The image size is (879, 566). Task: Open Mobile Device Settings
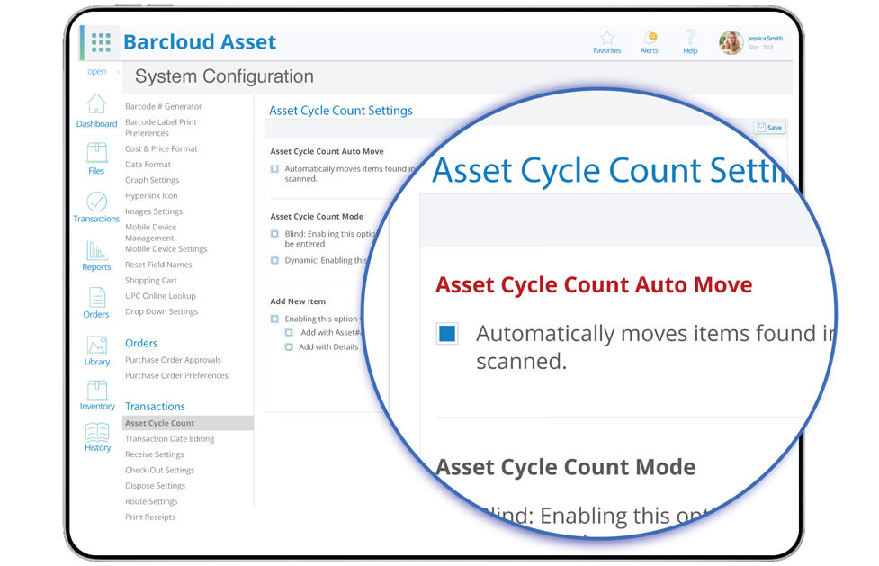pyautogui.click(x=166, y=249)
